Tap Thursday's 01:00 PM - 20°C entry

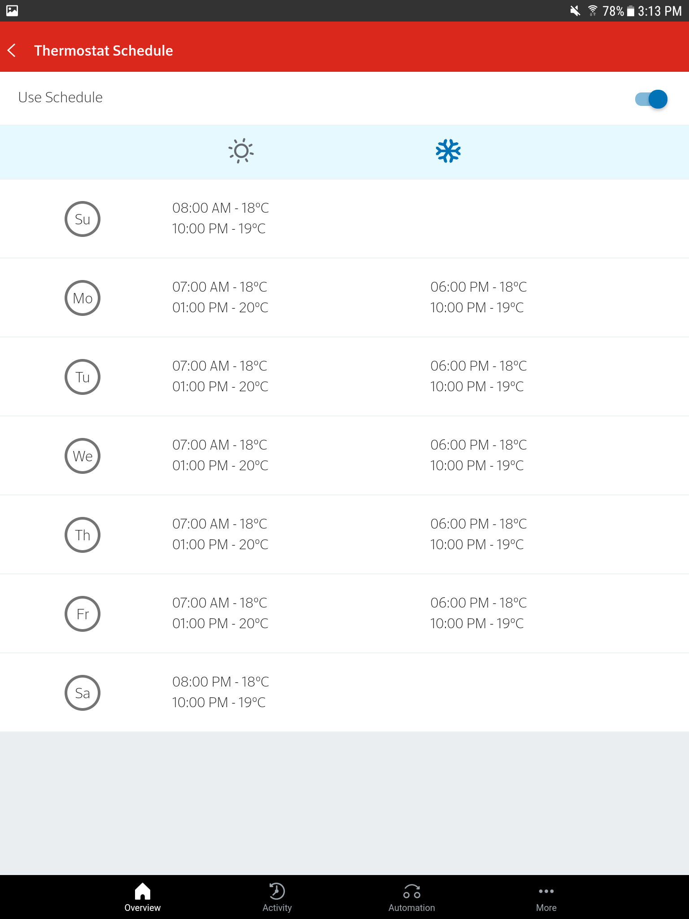pyautogui.click(x=220, y=545)
